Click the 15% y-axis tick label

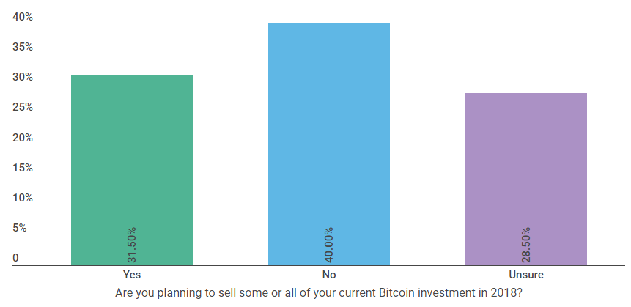point(23,168)
